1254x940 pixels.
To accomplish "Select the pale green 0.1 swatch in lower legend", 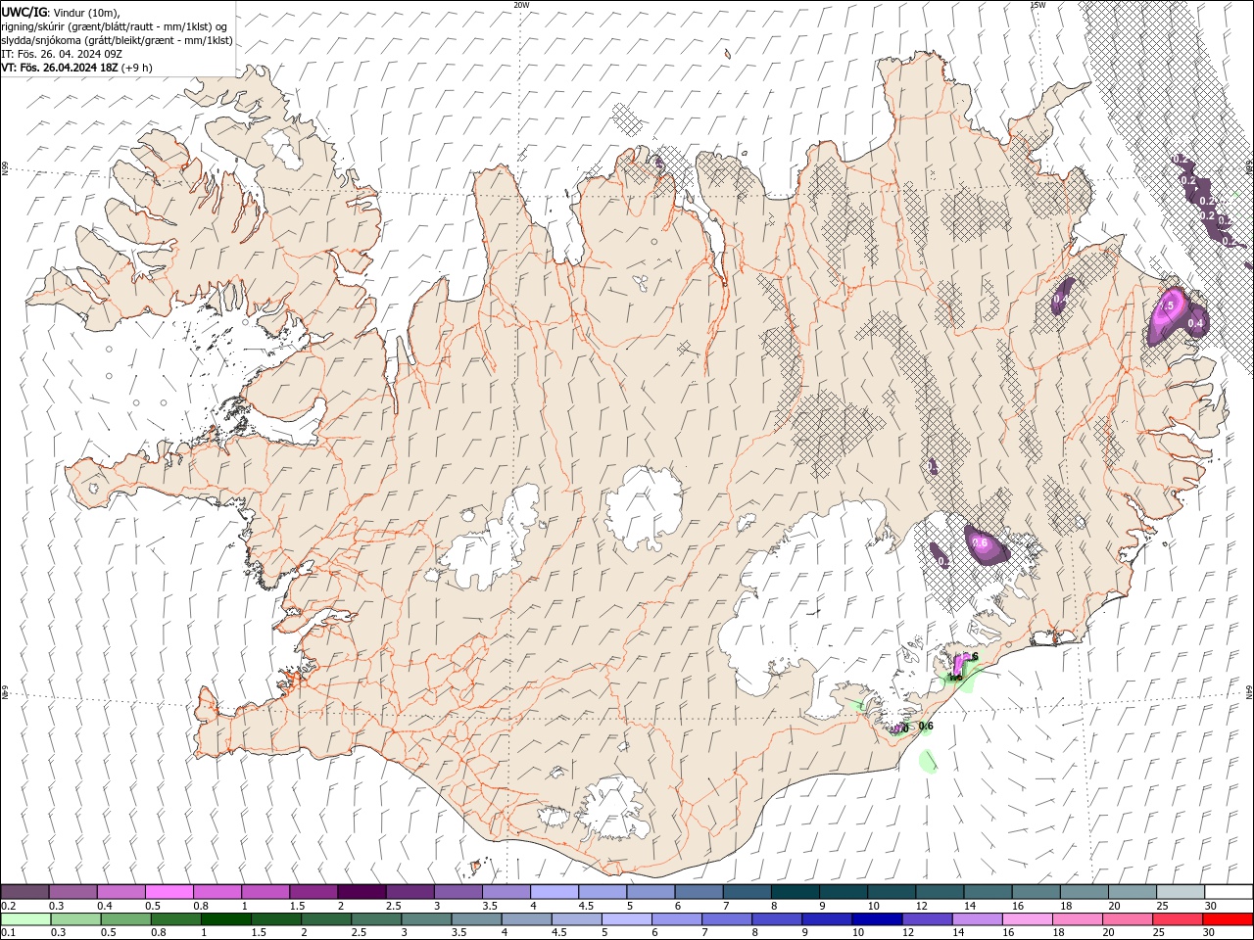I will click(25, 919).
